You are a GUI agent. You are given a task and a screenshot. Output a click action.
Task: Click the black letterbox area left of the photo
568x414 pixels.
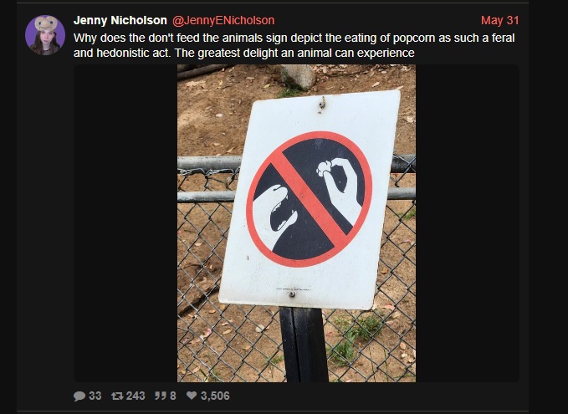pos(125,223)
